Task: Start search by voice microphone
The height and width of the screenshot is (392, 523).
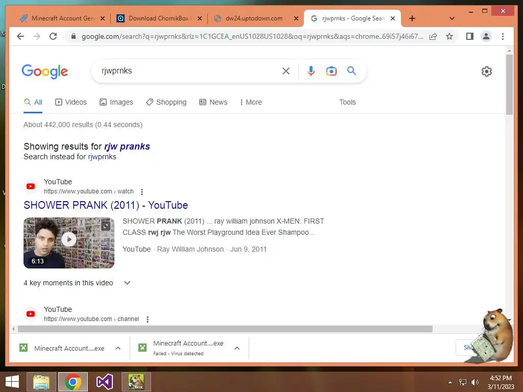Action: (x=311, y=70)
